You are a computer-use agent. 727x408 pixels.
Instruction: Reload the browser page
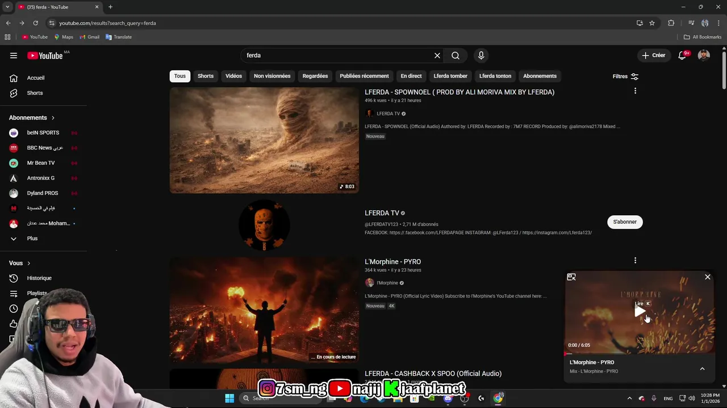click(x=35, y=23)
